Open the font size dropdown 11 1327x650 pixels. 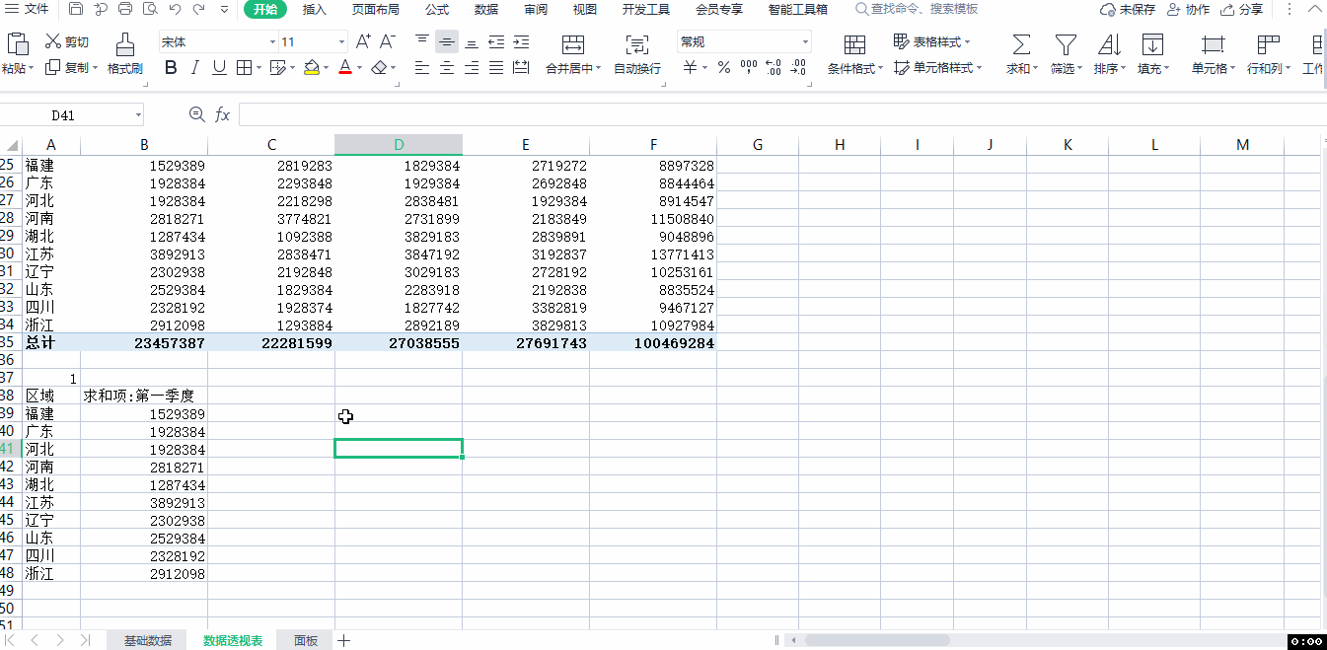tap(342, 42)
